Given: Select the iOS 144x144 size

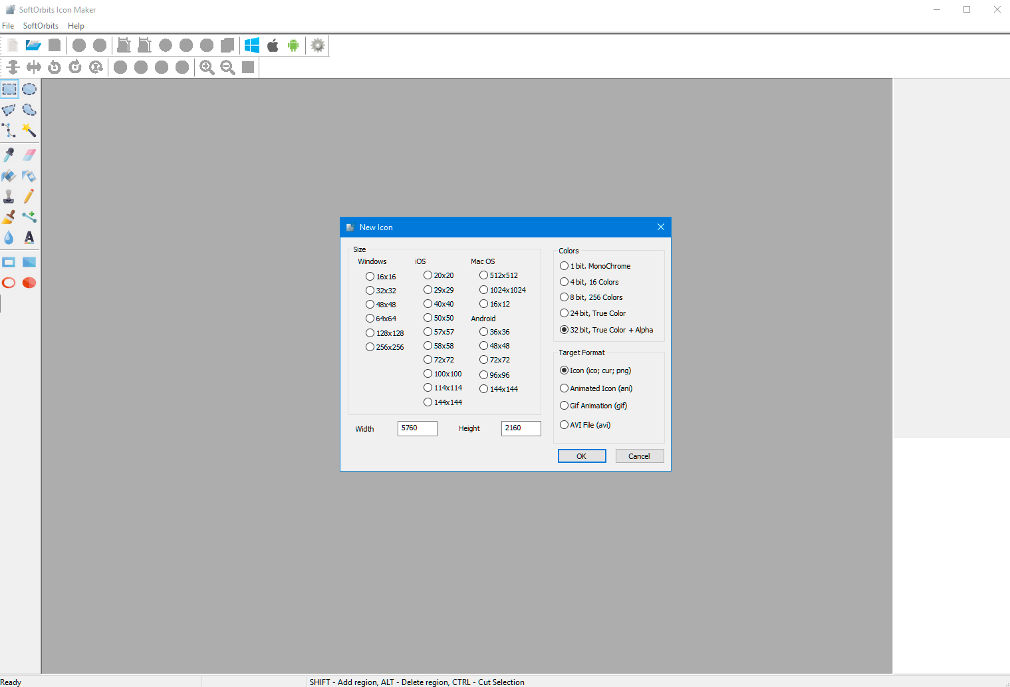Looking at the screenshot, I should point(443,402).
